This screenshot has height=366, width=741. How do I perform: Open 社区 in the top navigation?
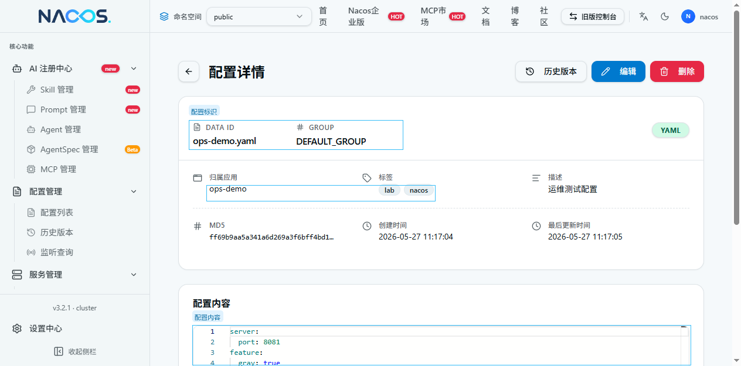544,16
